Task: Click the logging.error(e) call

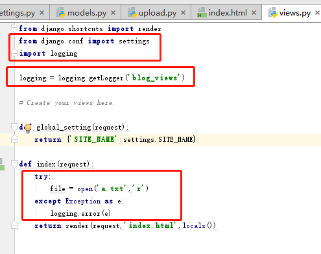Action: (80, 214)
